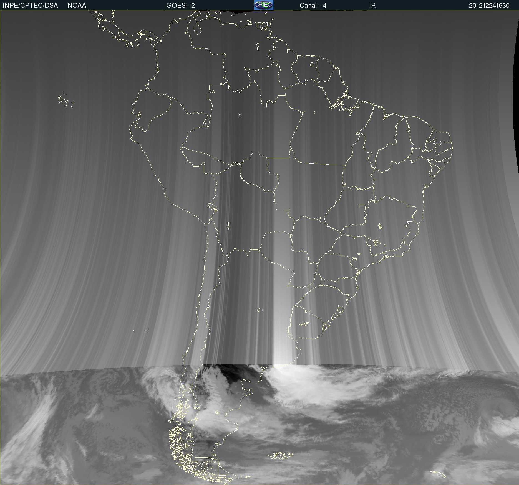519x485 pixels.
Task: Click the NOAA label in header
Action: pos(77,6)
